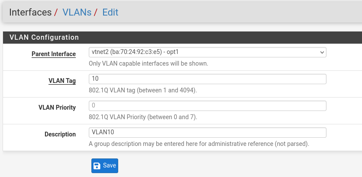362x177 pixels.
Task: Click the Save button label
Action: click(x=110, y=165)
